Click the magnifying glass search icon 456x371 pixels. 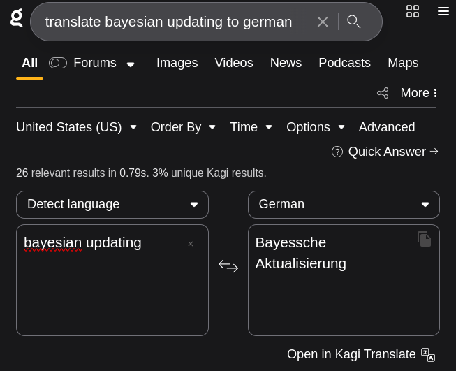coord(353,22)
